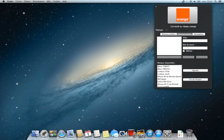Click the battery status icon
Viewport: 224px width, 140px height.
pos(199,1)
